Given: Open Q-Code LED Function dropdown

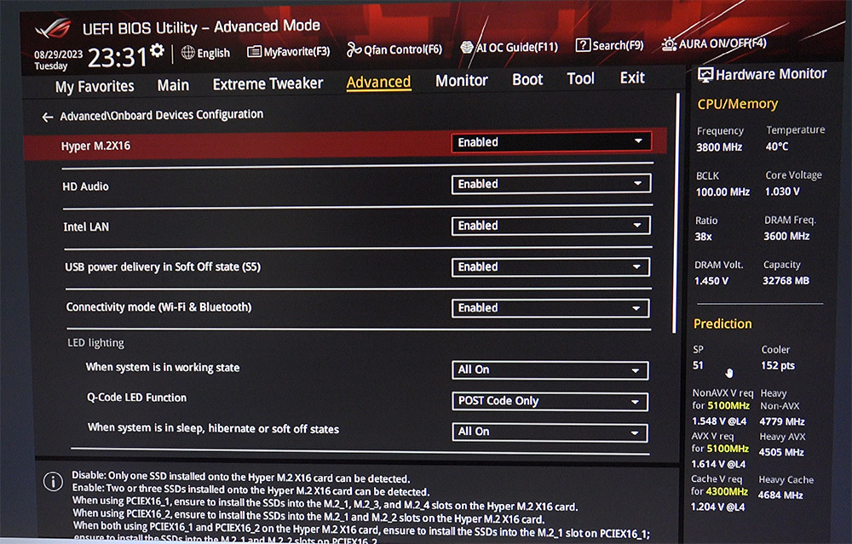Looking at the screenshot, I should pyautogui.click(x=550, y=401).
